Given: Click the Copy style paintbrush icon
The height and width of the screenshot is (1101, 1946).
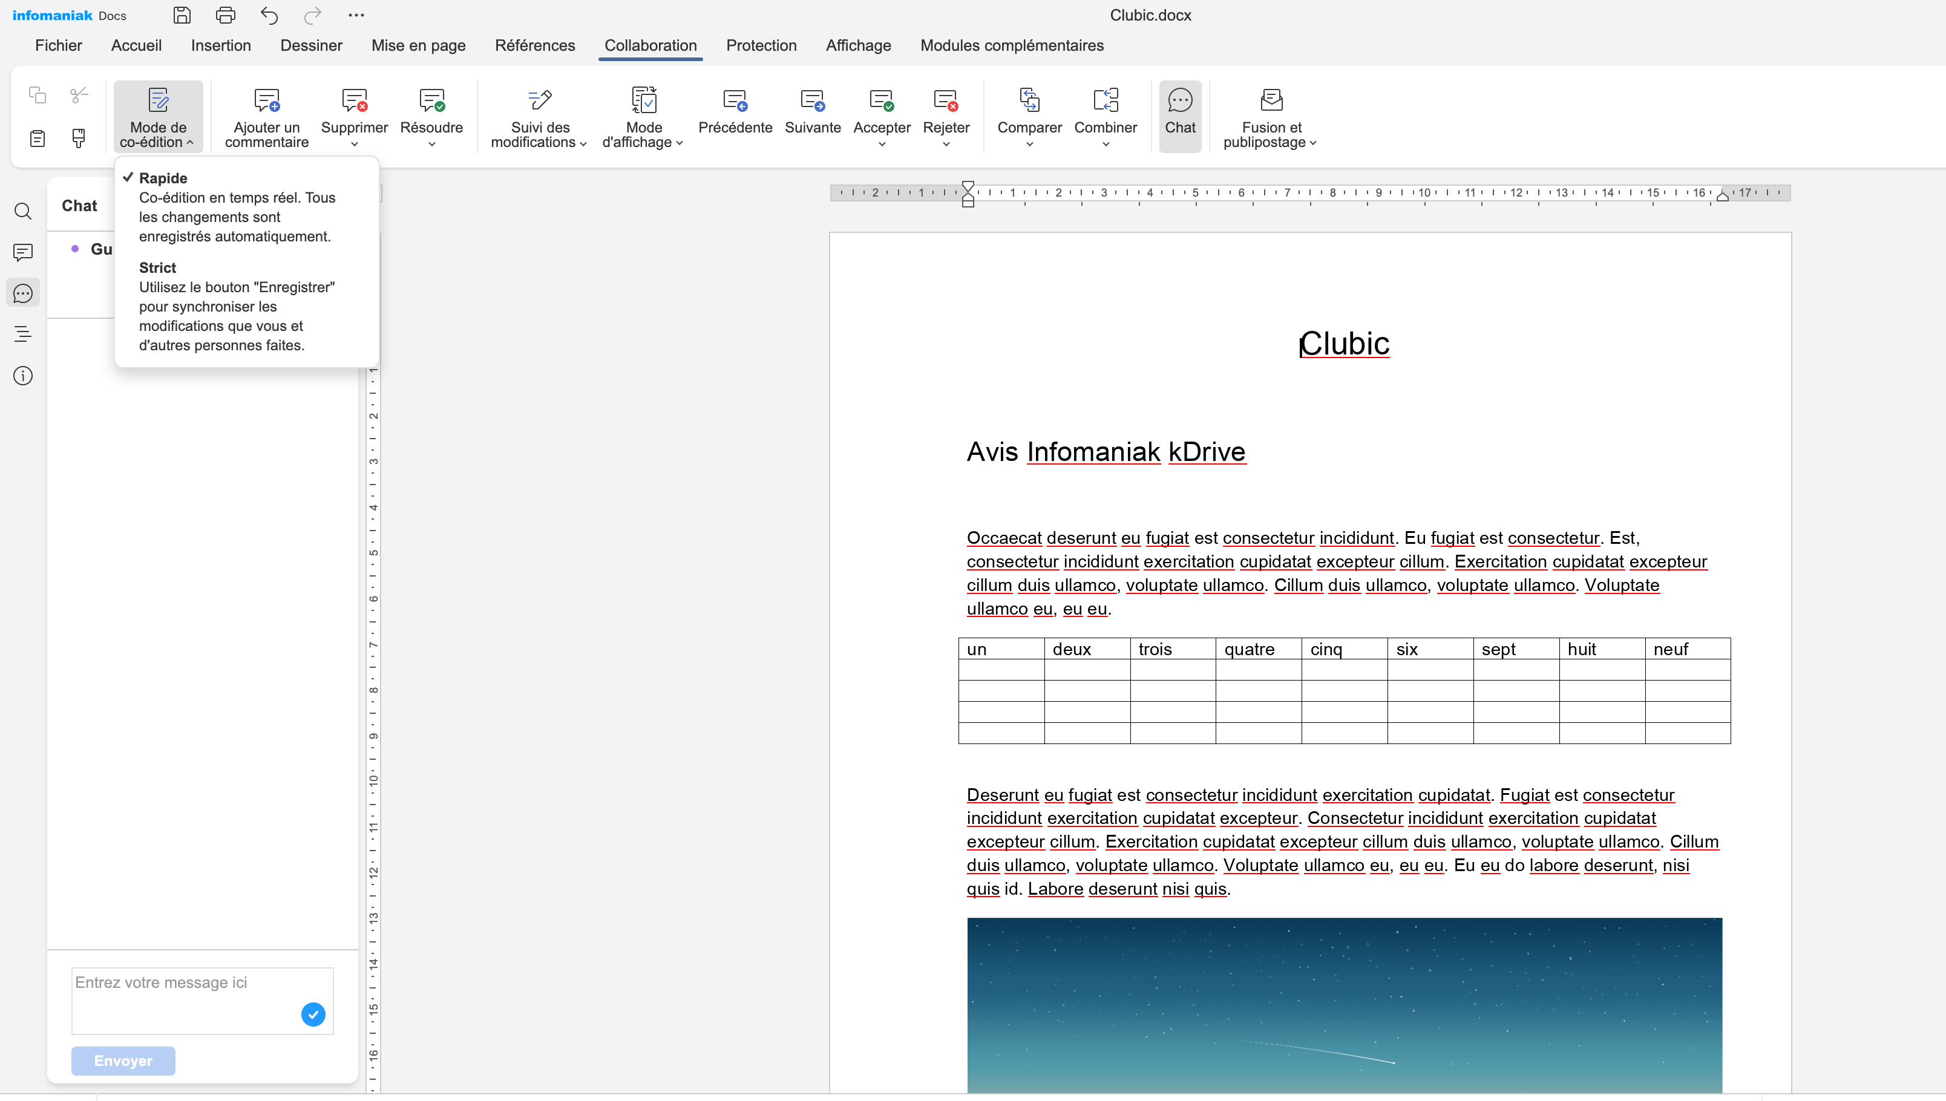Looking at the screenshot, I should click(79, 139).
